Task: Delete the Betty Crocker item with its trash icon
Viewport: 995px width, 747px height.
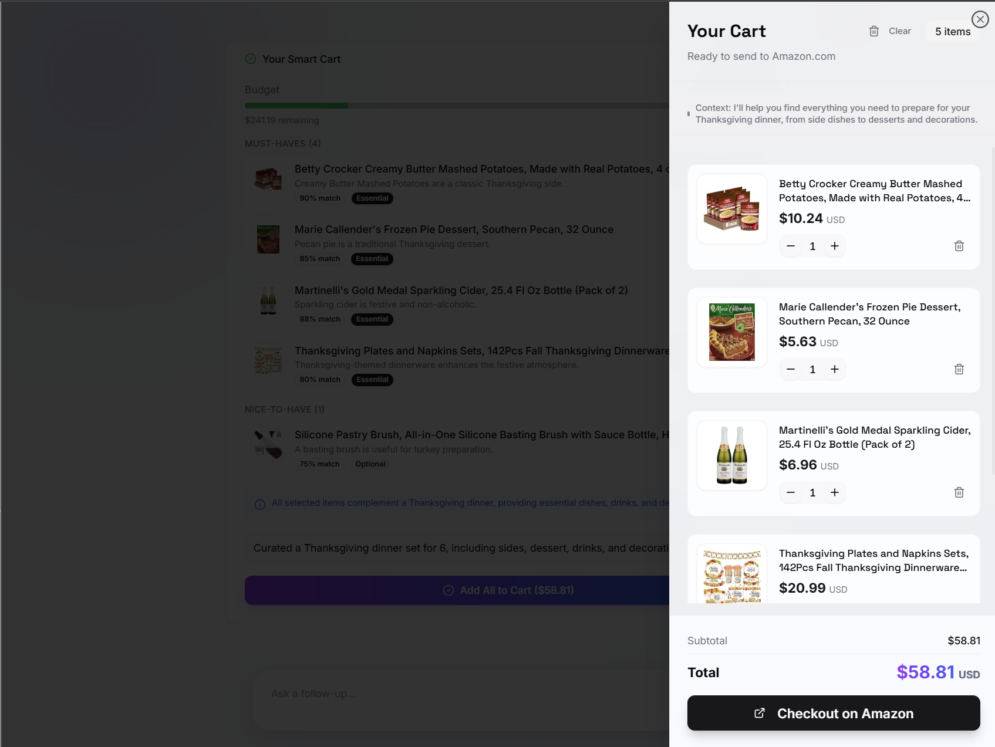Action: tap(959, 246)
